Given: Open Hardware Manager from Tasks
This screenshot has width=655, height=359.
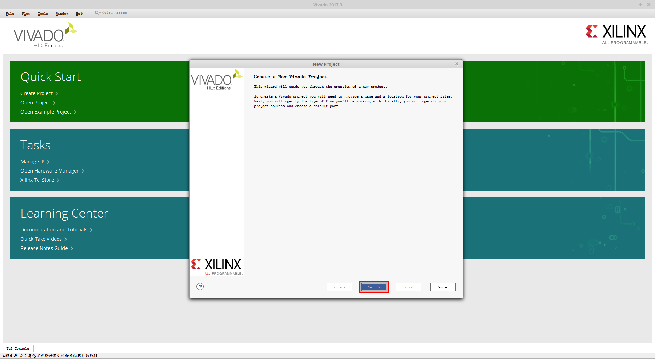Looking at the screenshot, I should [49, 171].
